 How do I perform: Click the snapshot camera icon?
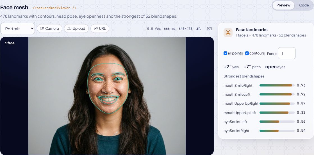pos(209,28)
